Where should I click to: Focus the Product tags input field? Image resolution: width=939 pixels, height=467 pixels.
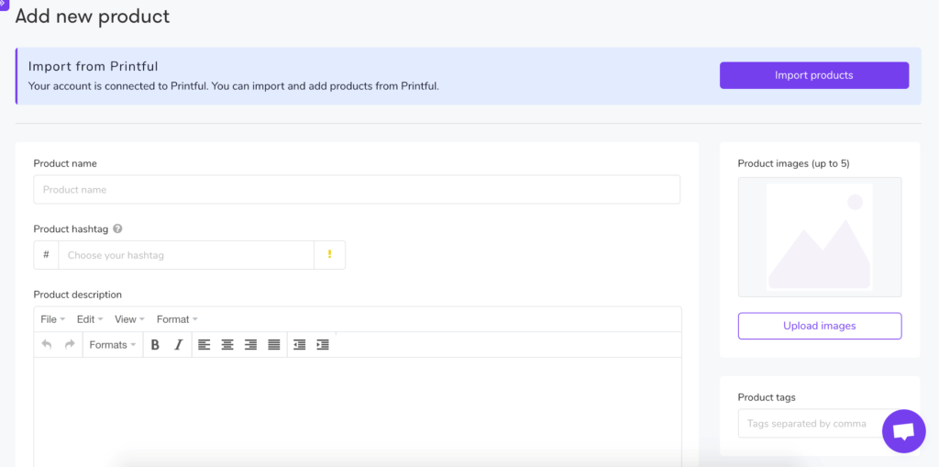pyautogui.click(x=807, y=423)
